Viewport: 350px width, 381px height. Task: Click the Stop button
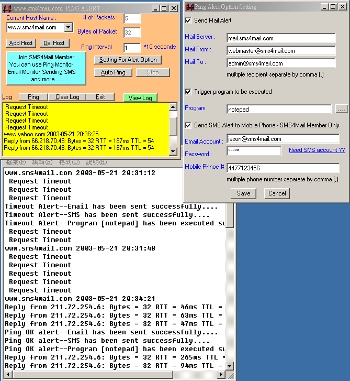click(x=153, y=72)
